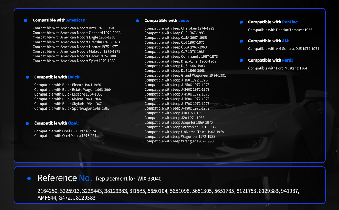Select the Jeep Wrangler 1987-1990 line

[x=179, y=141]
